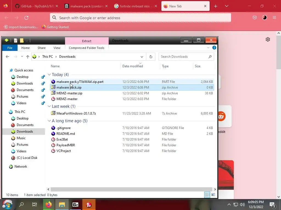Open the Extract ribbon tab

coord(87,41)
